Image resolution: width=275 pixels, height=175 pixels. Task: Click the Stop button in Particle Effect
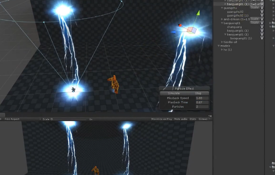tap(198, 93)
